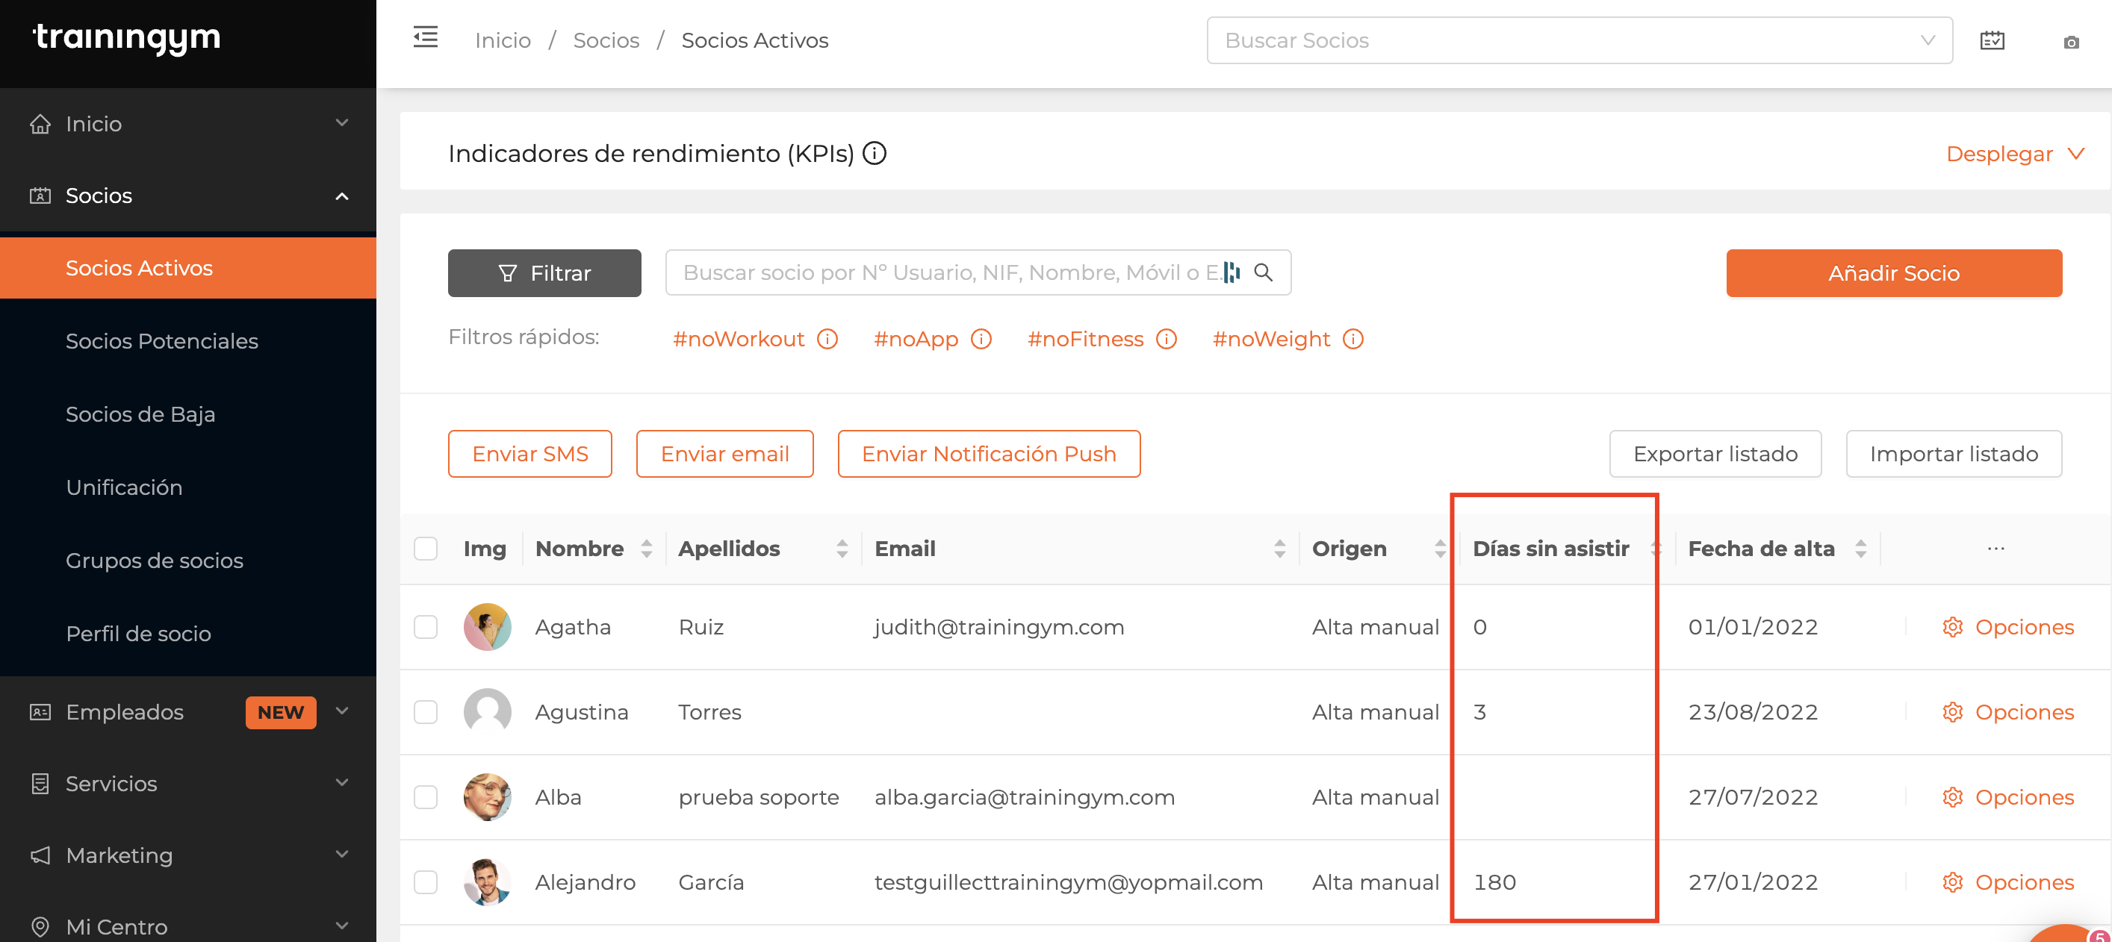Click the Filtrar button
This screenshot has width=2112, height=942.
[544, 272]
